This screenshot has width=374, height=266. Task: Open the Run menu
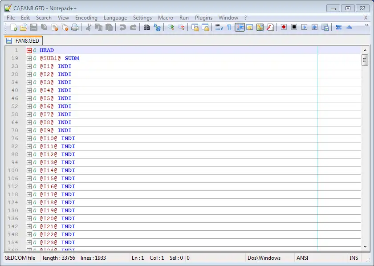[x=184, y=18]
